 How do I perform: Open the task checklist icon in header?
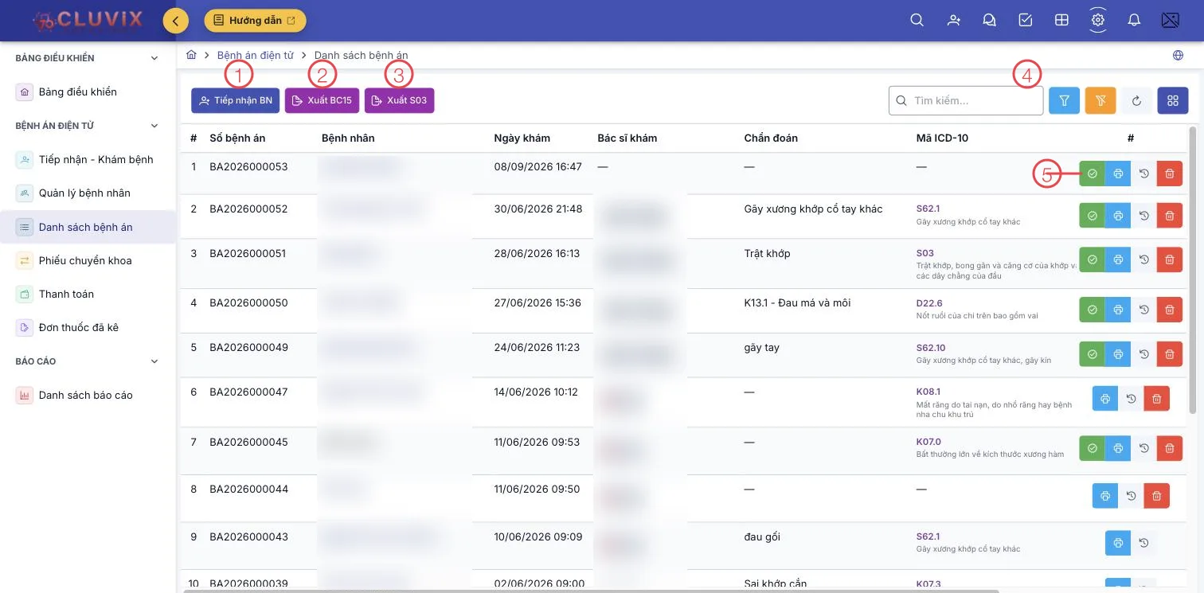1026,20
